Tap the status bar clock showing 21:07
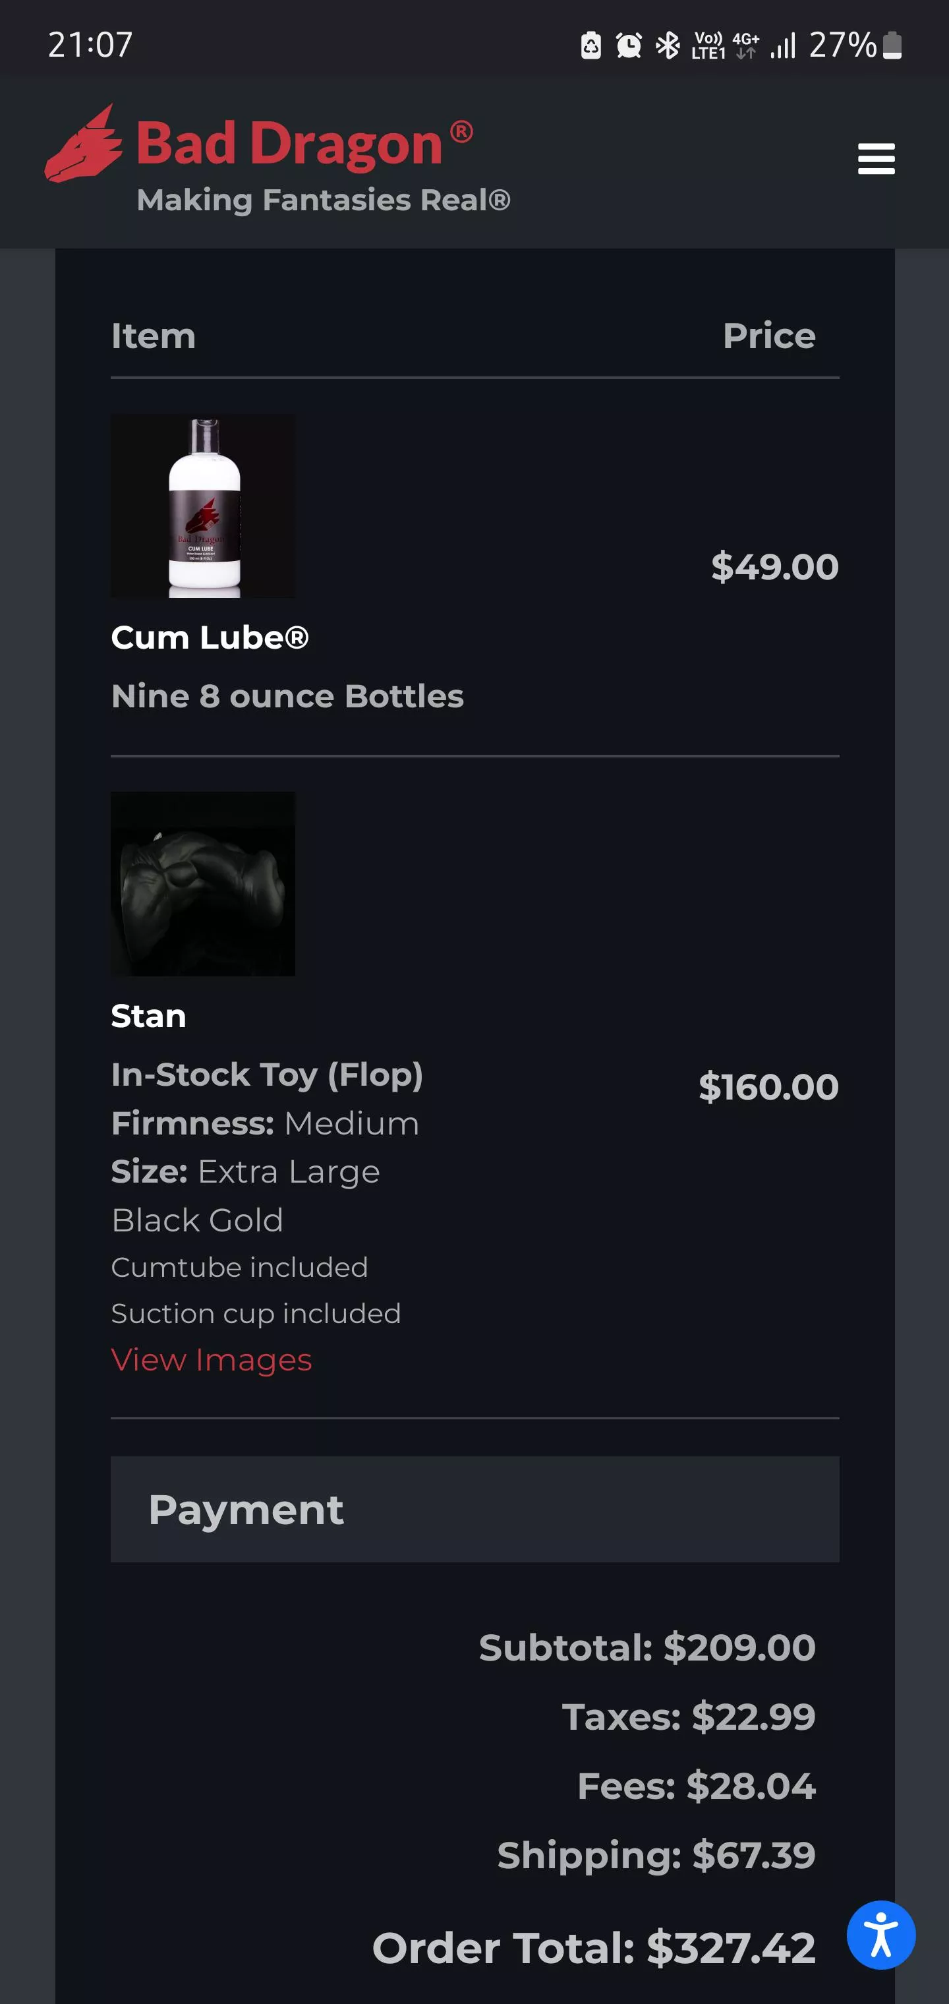 90,45
